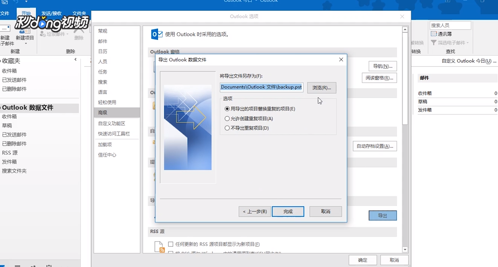This screenshot has height=267, width=498.
Task: Enable 任何更新的 RSS 源项目都显示为新项目 checkbox
Action: (171, 244)
